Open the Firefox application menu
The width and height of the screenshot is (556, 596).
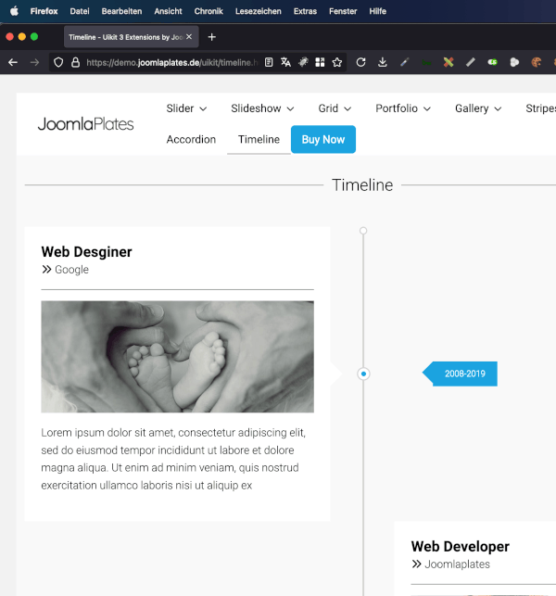tap(44, 11)
